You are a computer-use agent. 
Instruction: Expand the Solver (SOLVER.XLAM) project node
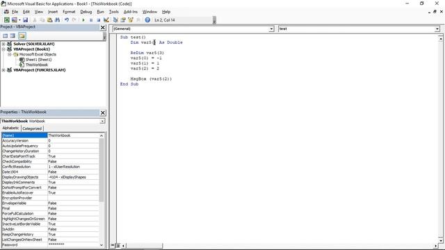(x=3, y=44)
